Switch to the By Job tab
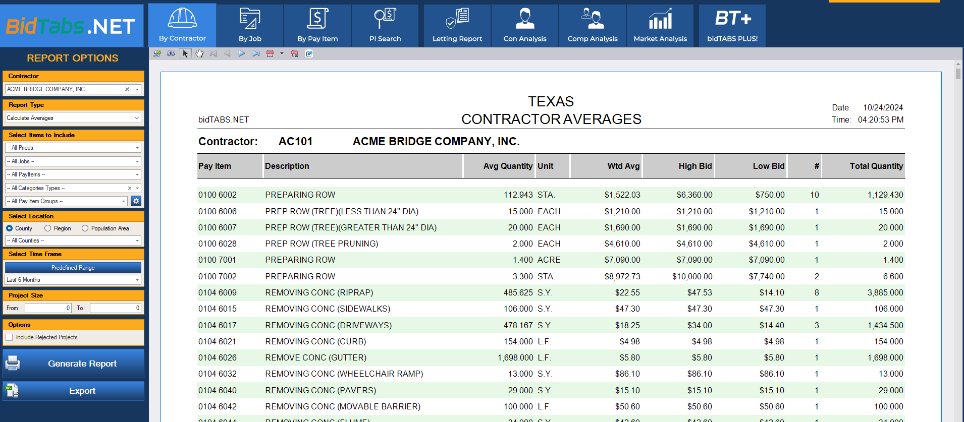964x422 pixels. [x=250, y=26]
